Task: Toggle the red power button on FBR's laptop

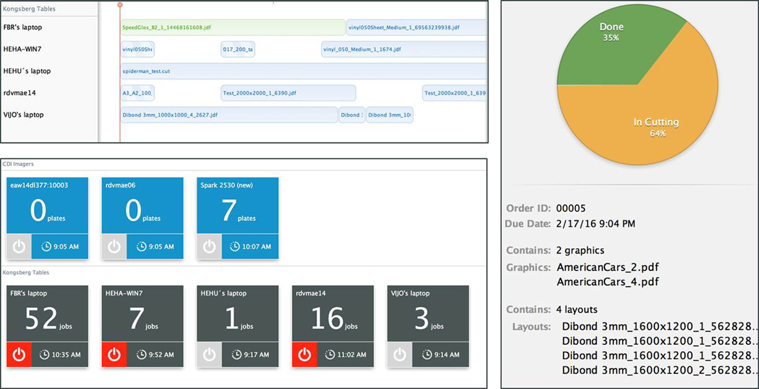Action: pos(18,355)
